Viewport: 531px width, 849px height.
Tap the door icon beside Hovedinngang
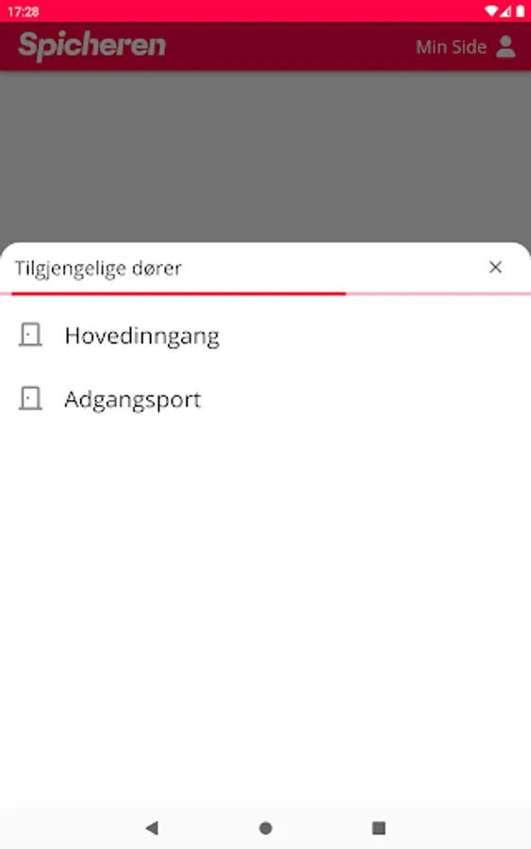pos(30,335)
